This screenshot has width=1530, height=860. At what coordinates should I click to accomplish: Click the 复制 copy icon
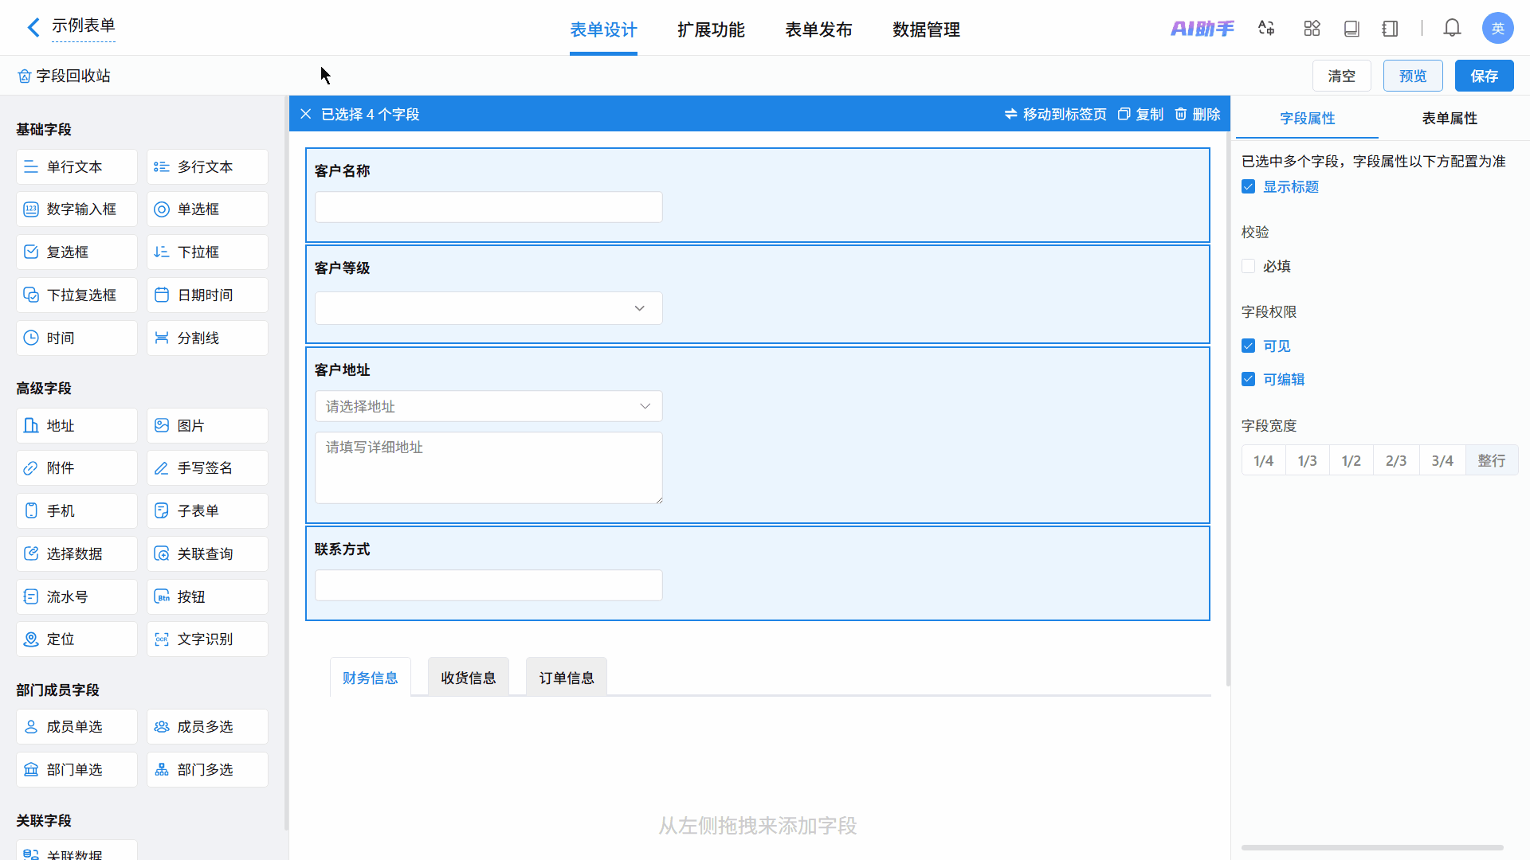tap(1124, 114)
